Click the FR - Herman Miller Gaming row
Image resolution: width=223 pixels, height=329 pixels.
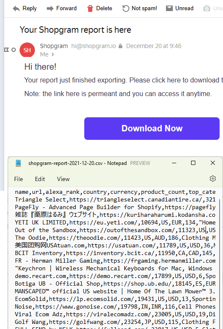tap(115, 261)
